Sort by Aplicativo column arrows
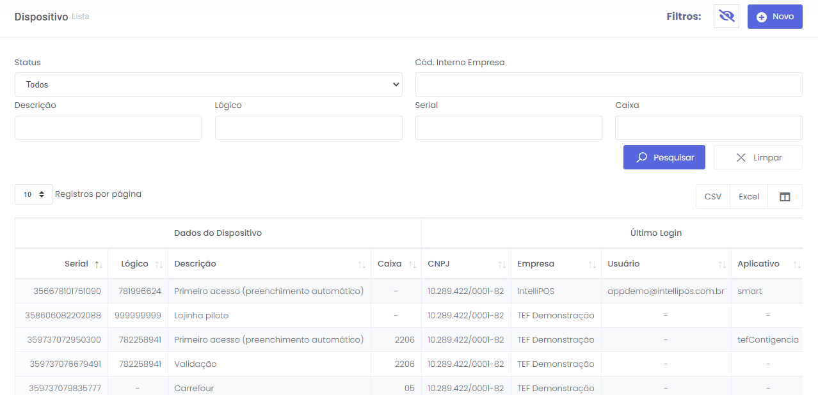This screenshot has width=818, height=395. point(797,264)
